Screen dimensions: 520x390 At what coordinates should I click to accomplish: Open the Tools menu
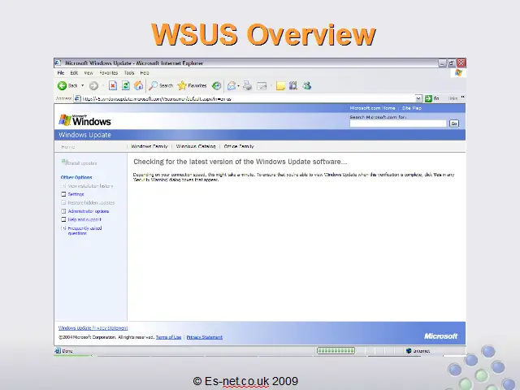tap(129, 73)
